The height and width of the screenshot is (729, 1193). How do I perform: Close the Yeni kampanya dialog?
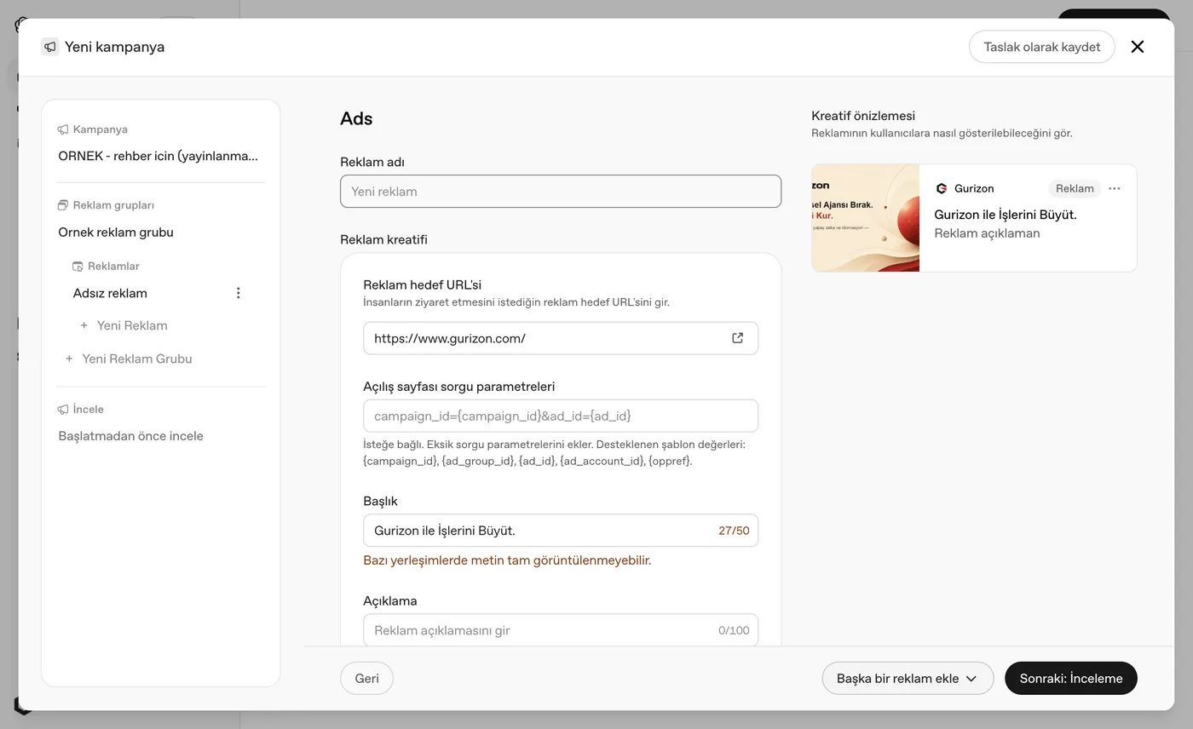pyautogui.click(x=1138, y=47)
